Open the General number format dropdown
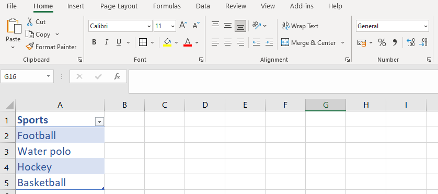 [425, 26]
